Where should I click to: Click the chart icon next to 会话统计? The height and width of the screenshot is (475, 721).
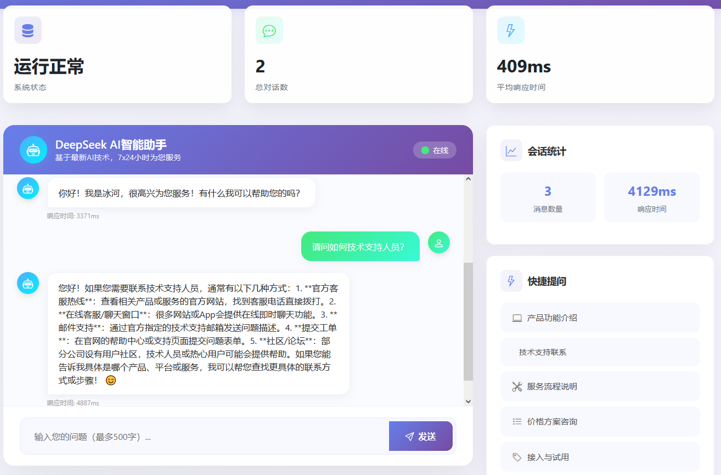coord(511,151)
